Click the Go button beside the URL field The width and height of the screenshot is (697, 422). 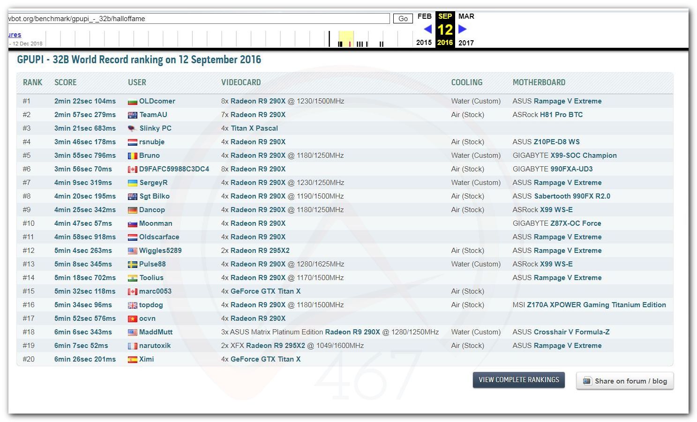click(x=403, y=19)
